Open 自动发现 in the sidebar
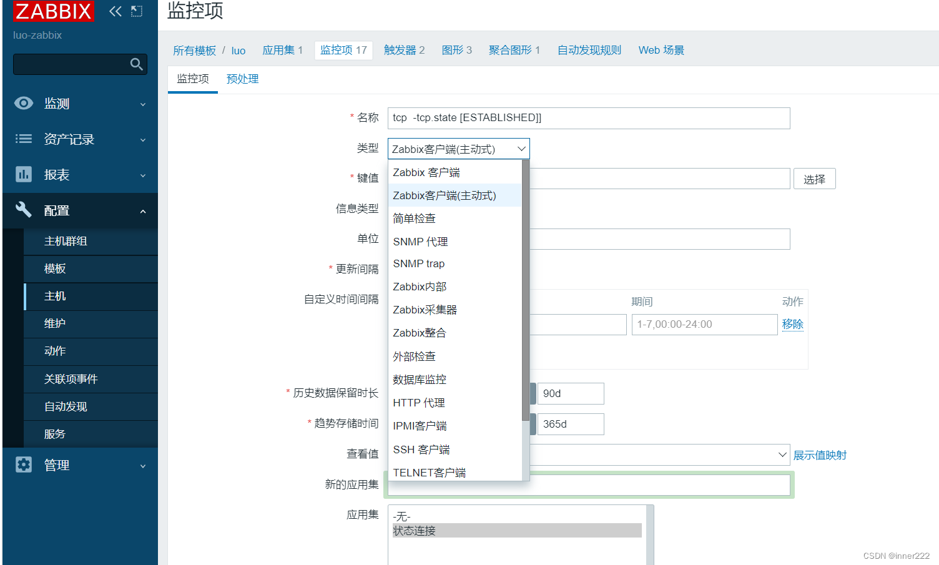 (x=91, y=406)
